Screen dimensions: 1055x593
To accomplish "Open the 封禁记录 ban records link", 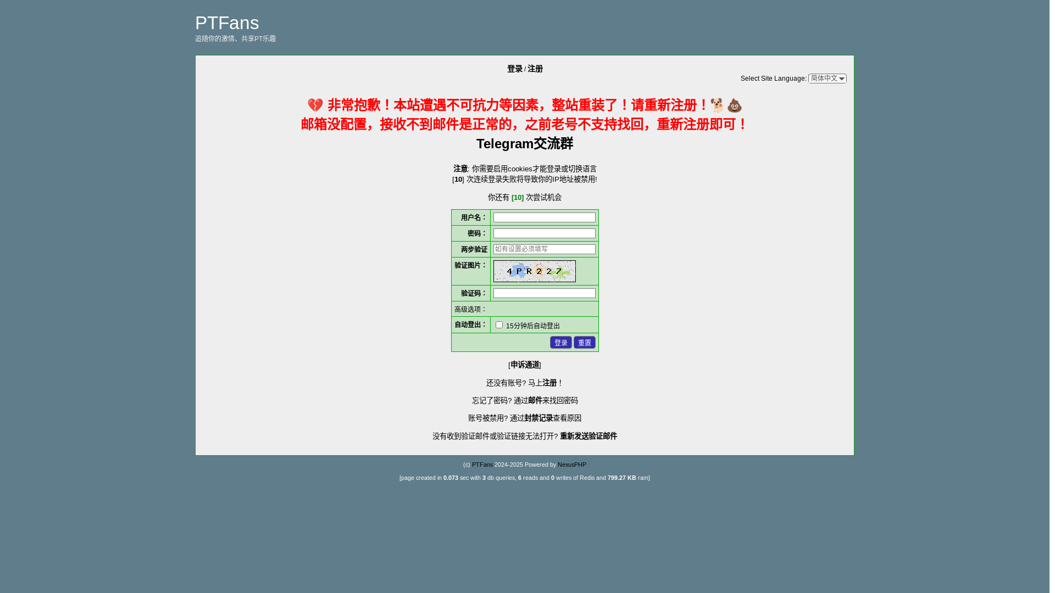I will click(538, 418).
